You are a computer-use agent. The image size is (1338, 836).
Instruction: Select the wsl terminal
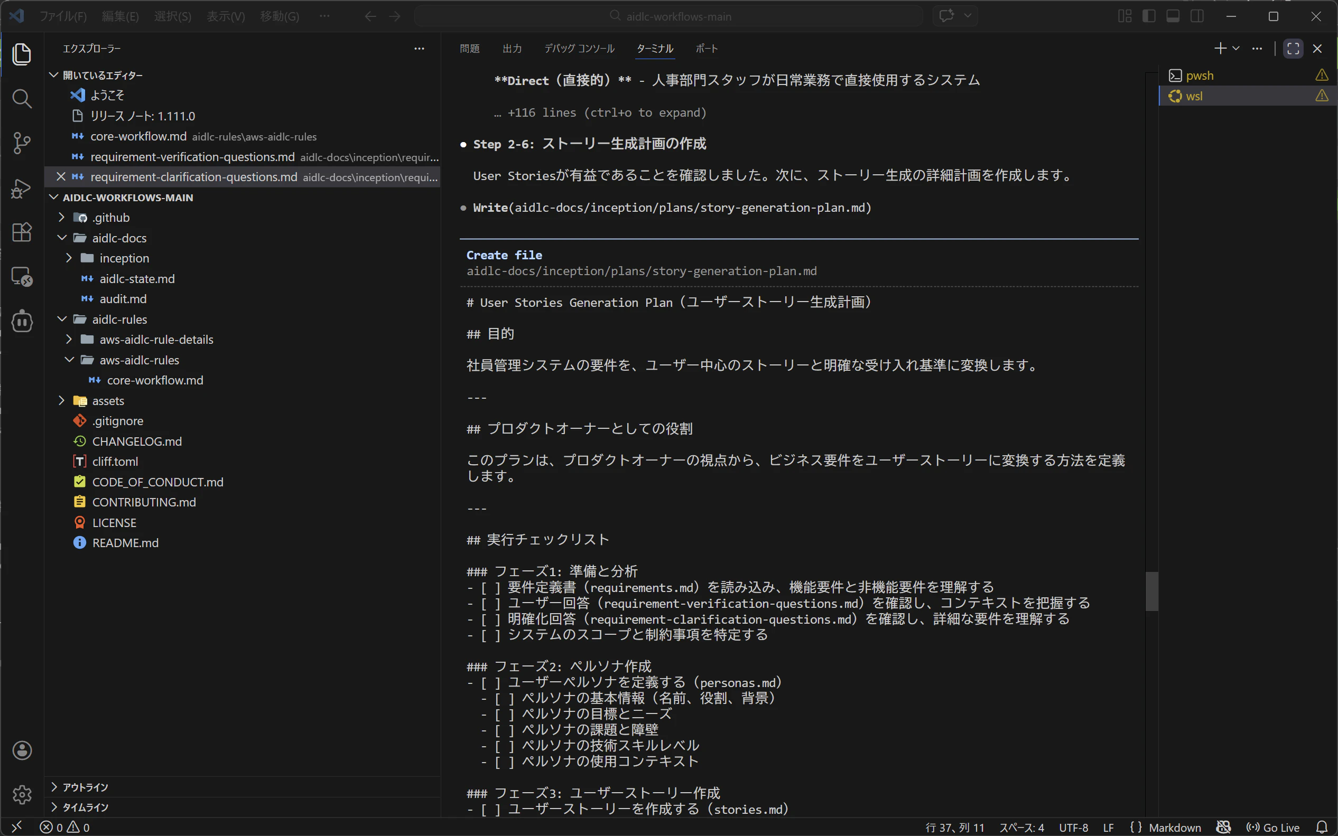pyautogui.click(x=1248, y=96)
